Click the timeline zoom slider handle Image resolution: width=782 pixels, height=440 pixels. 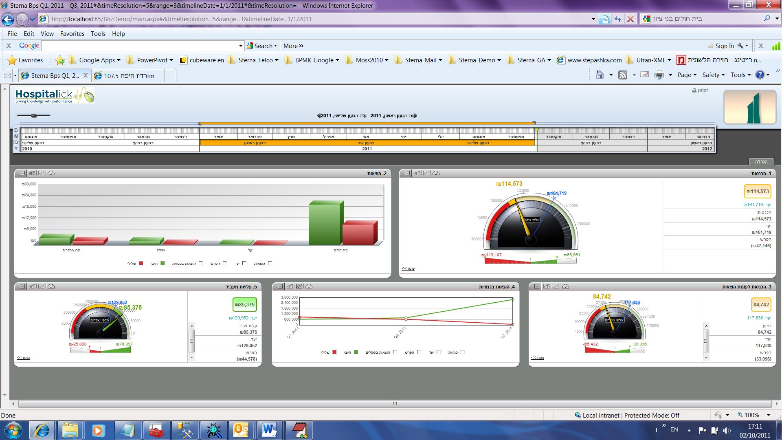[34, 116]
